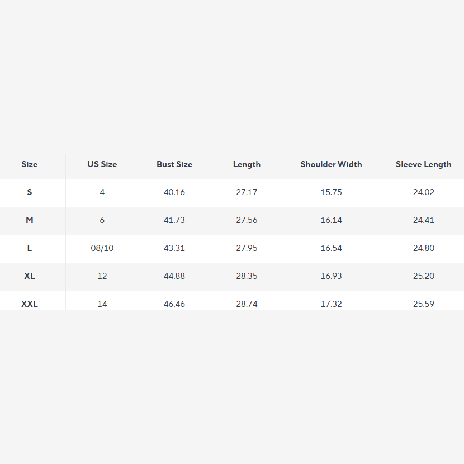Select the S size row label
The width and height of the screenshot is (464, 464).
(30, 192)
